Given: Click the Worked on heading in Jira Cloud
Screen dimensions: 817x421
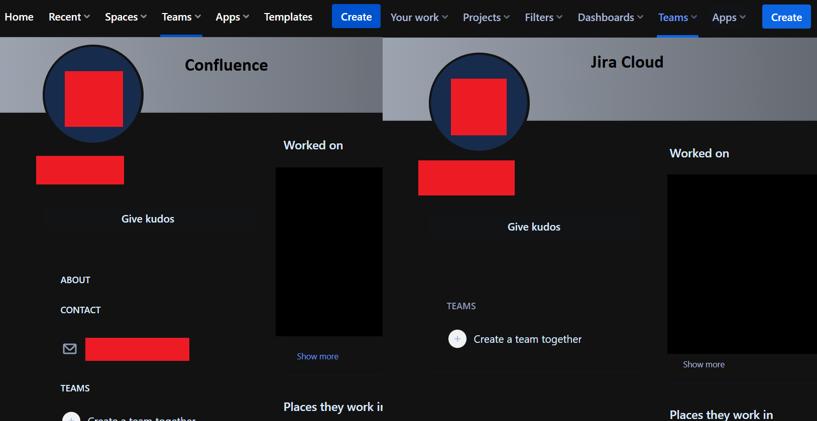Looking at the screenshot, I should [699, 153].
